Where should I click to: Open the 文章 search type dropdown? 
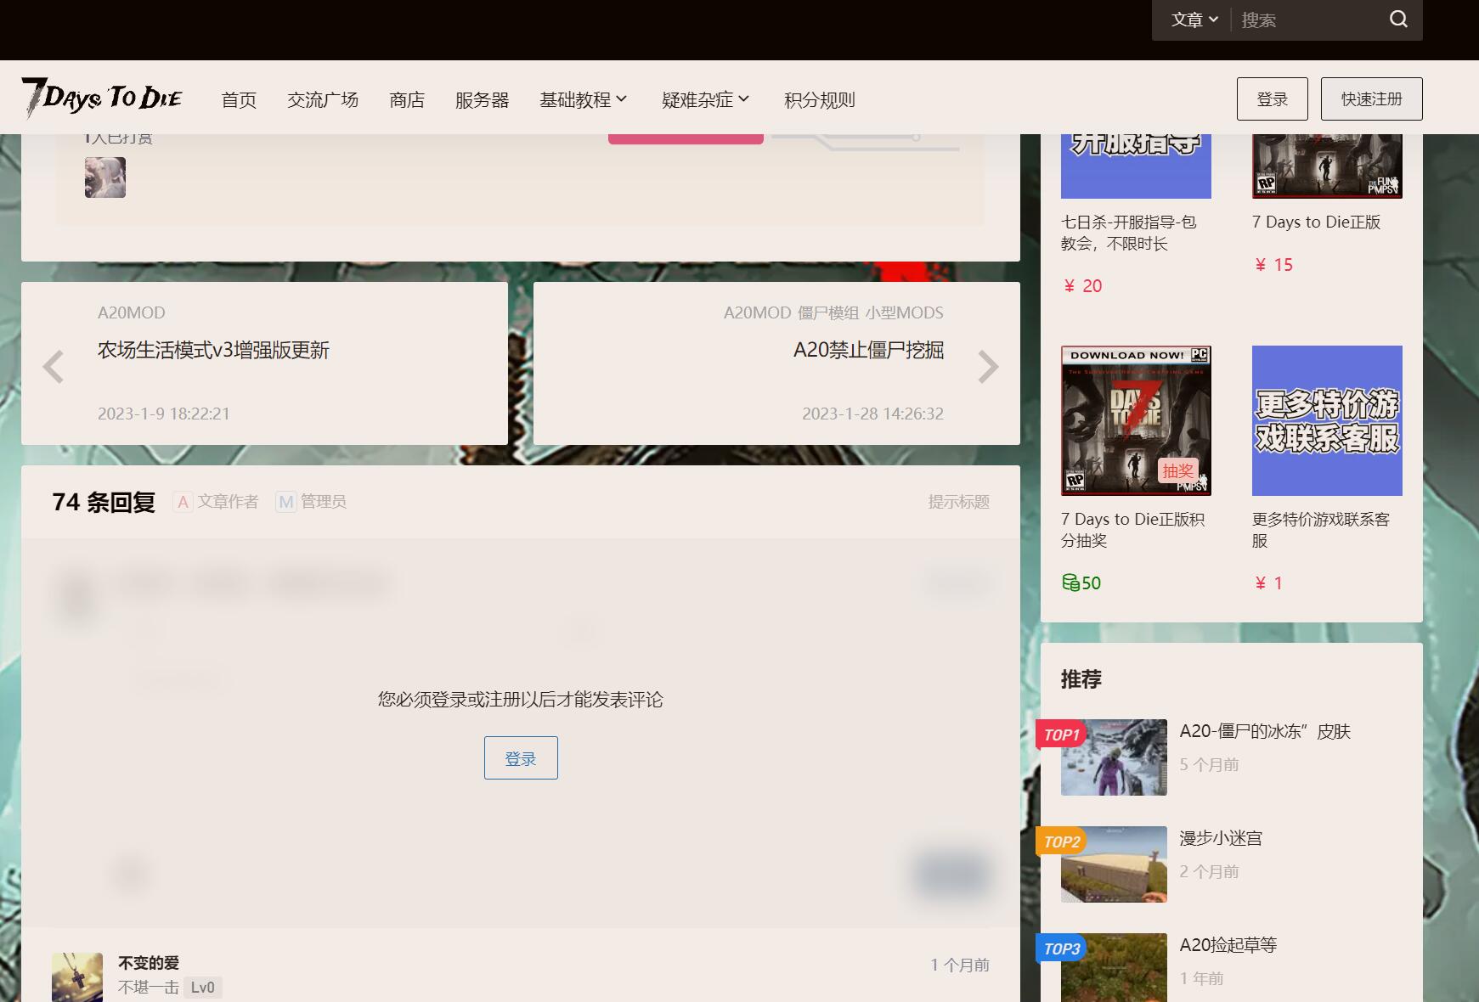point(1194,20)
